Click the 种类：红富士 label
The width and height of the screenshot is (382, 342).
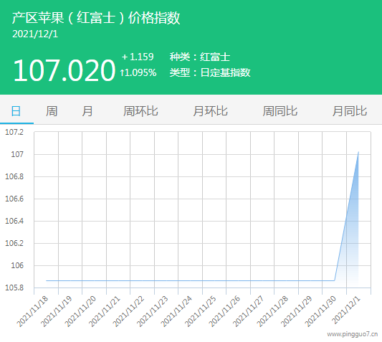tap(200, 57)
